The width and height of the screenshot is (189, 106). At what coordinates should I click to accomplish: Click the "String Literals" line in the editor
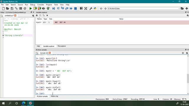click(x=14, y=35)
